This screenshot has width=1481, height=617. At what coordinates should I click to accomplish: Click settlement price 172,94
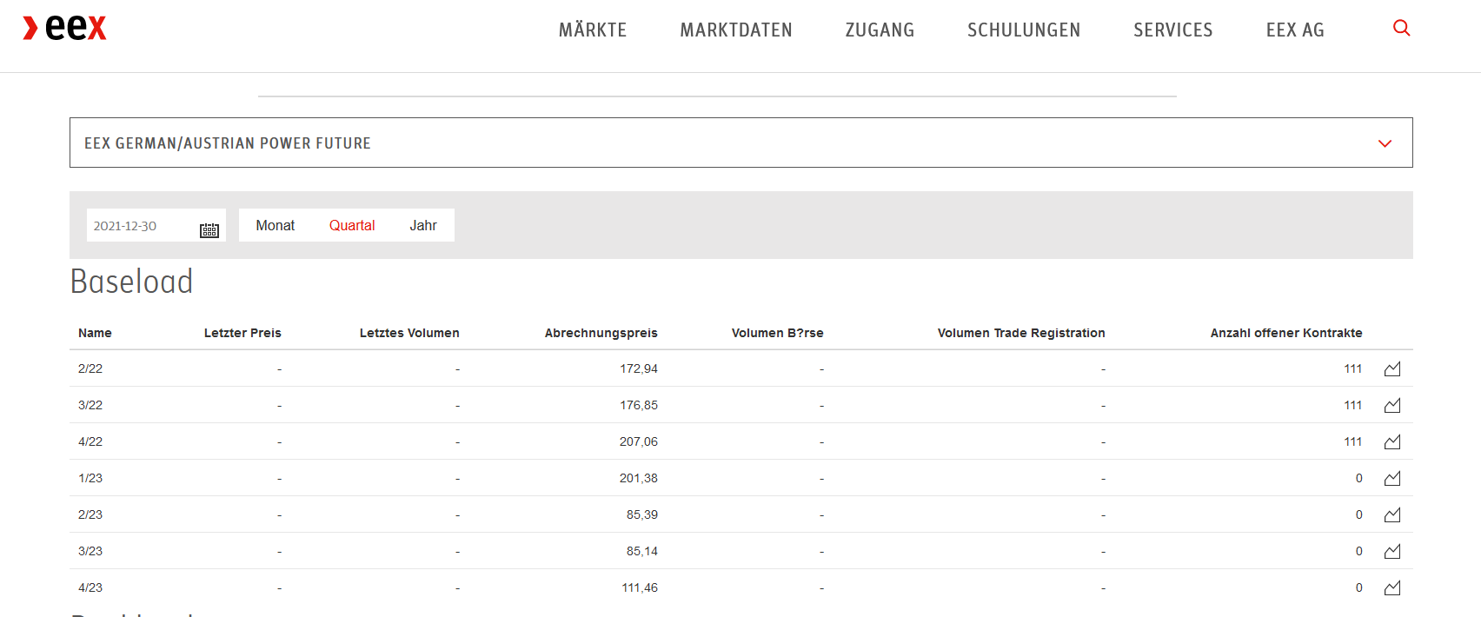[639, 368]
